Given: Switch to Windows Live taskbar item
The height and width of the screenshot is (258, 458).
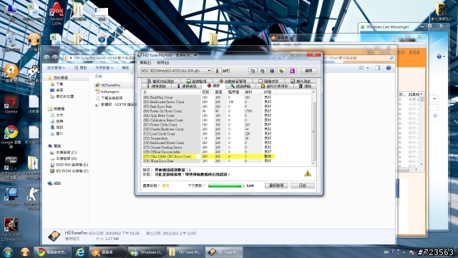Looking at the screenshot, I should pyautogui.click(x=146, y=252).
